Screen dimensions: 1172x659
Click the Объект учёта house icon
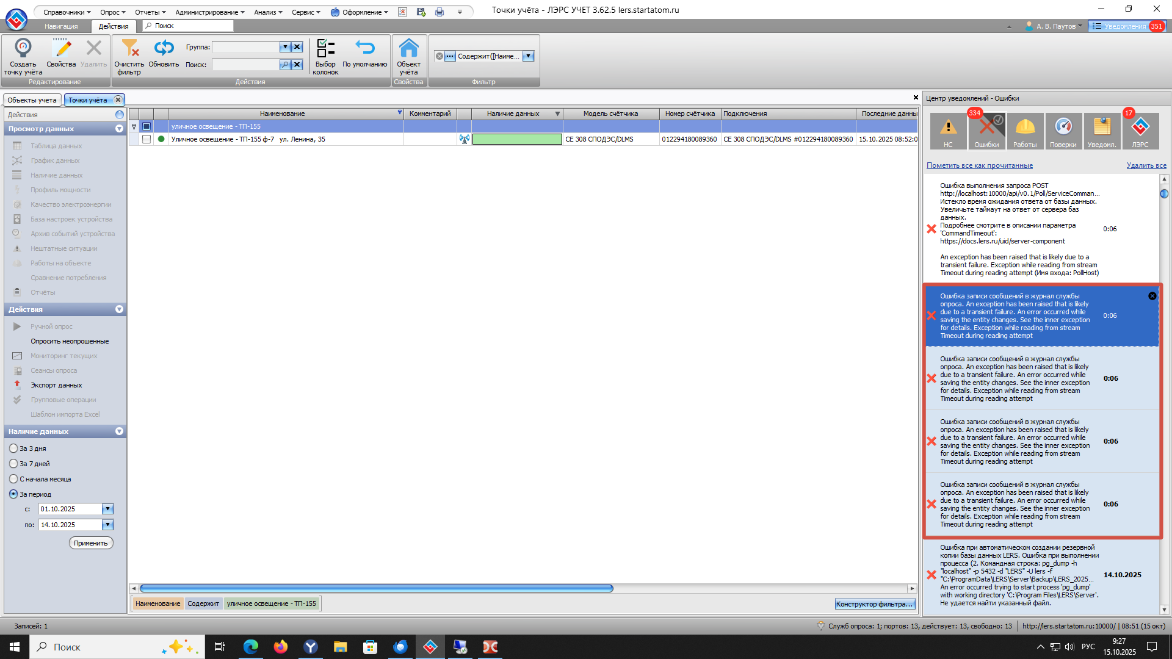point(408,49)
